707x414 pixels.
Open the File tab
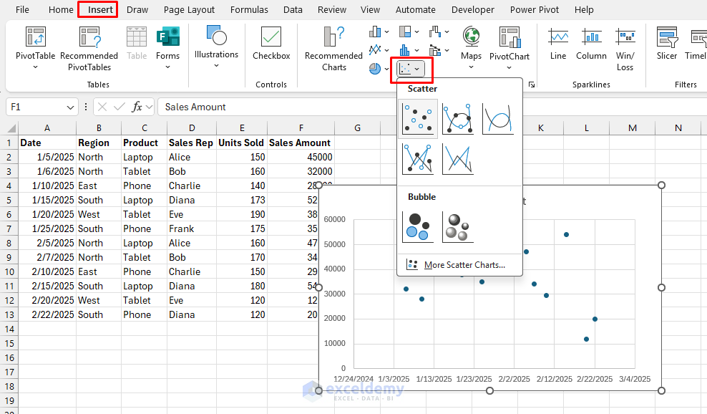pos(22,9)
